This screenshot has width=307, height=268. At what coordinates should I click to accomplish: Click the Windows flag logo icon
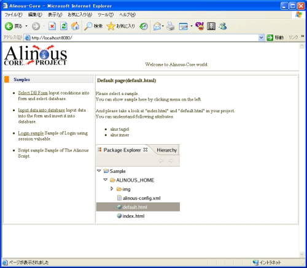click(x=298, y=15)
